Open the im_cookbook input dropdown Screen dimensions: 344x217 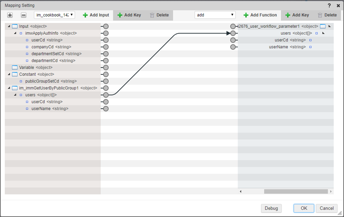pyautogui.click(x=54, y=15)
